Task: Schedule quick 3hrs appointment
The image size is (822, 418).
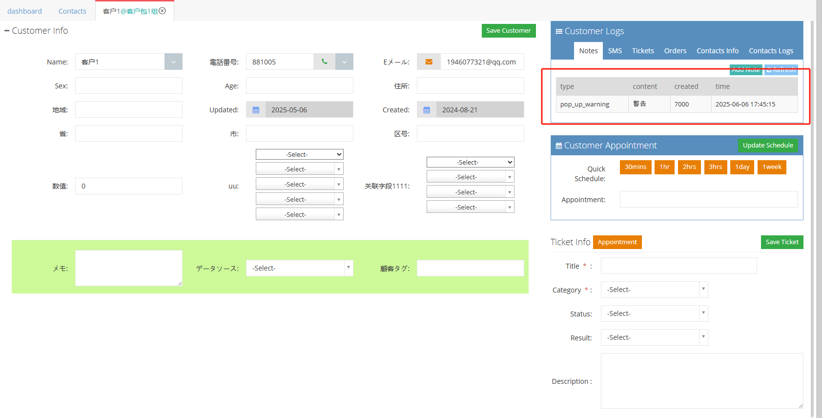Action: click(716, 167)
